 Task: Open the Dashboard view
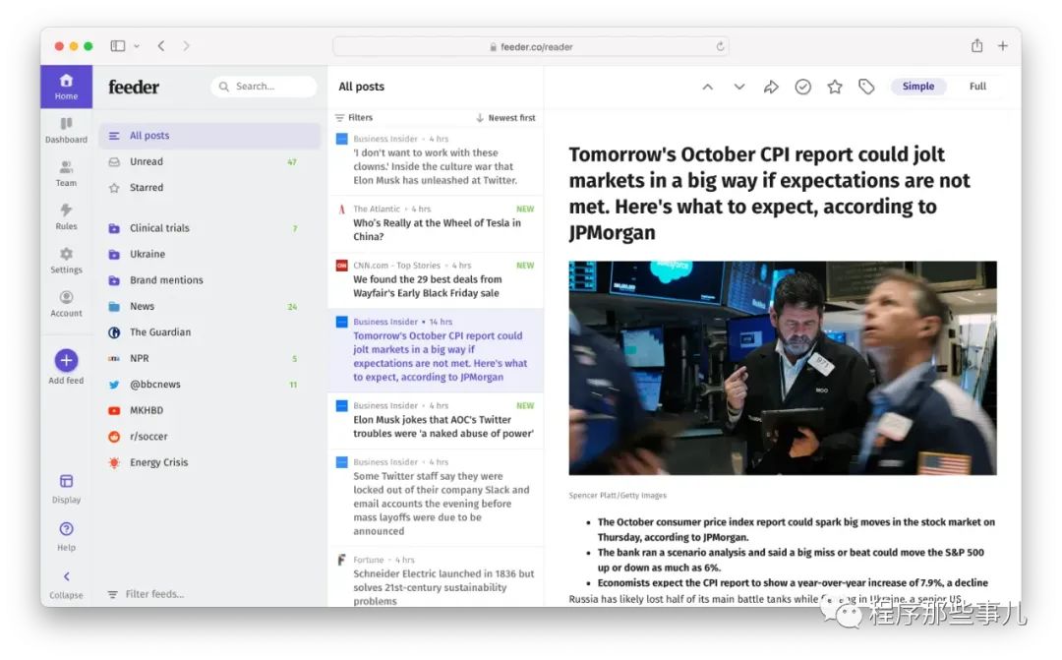(67, 130)
